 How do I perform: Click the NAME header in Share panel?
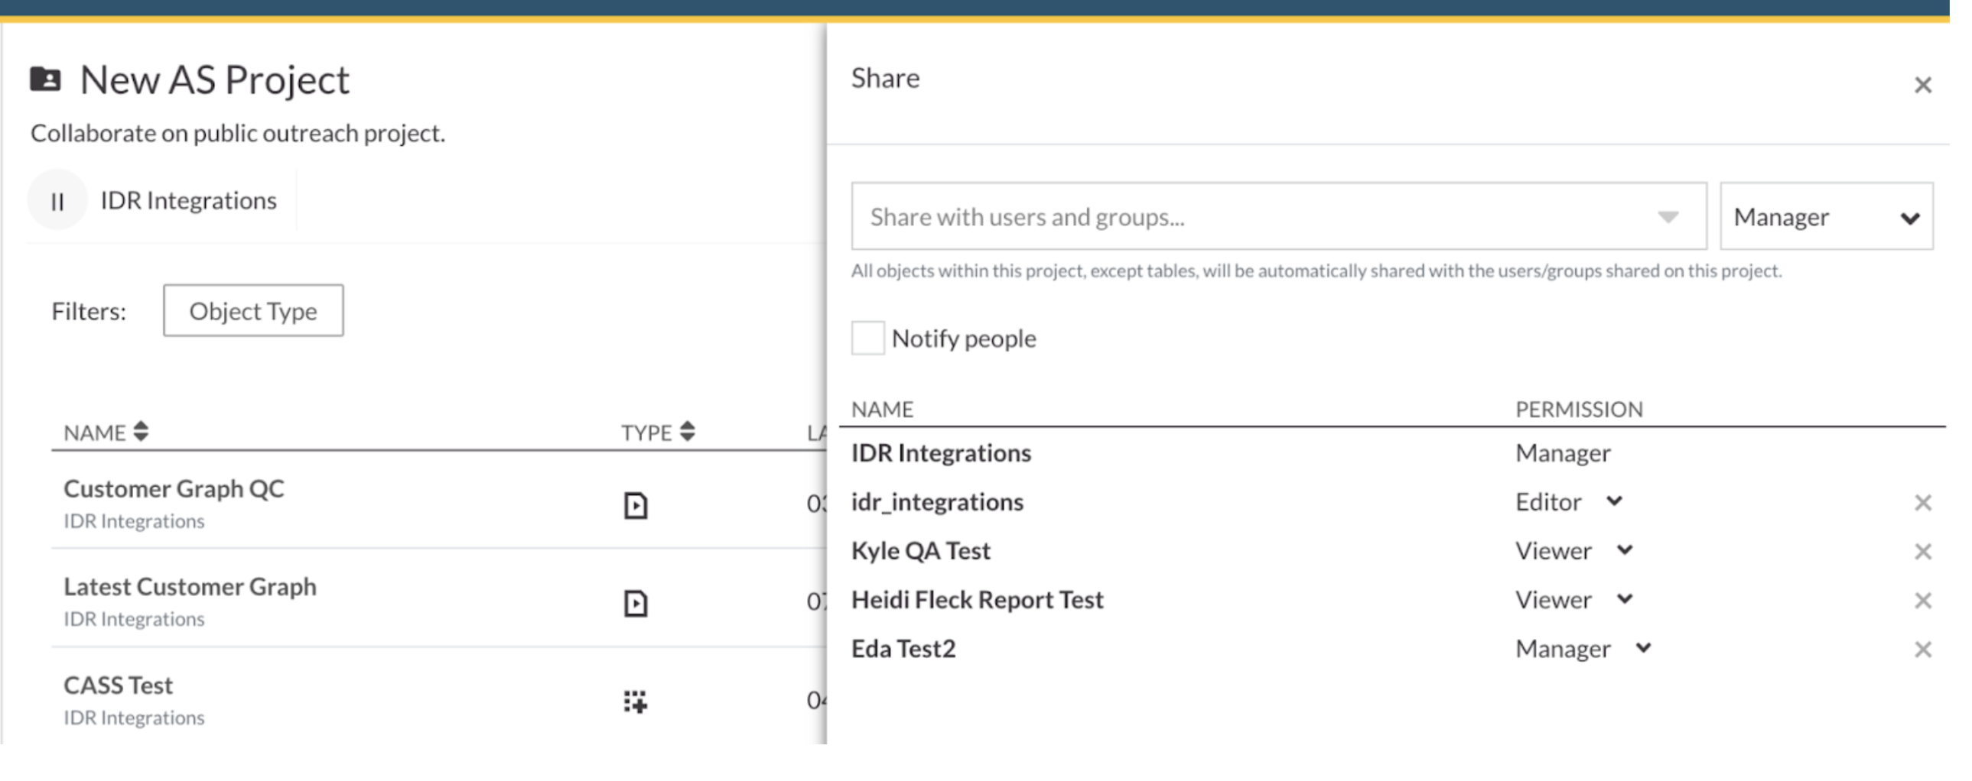pos(883,410)
